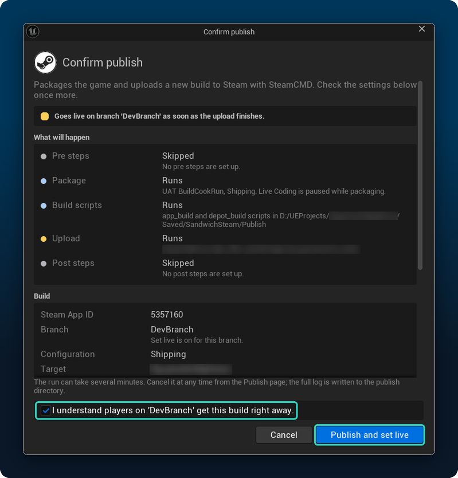458x478 pixels.
Task: Click the 'What will happen' section heading
Action: pos(61,138)
